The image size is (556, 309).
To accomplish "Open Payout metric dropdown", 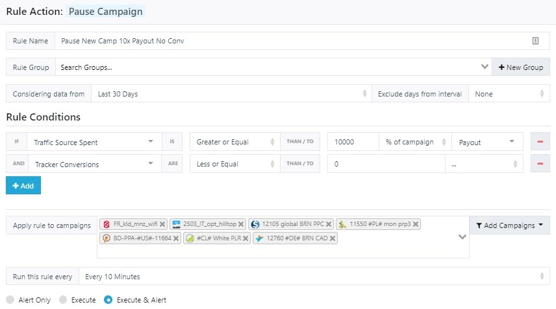I will pos(487,142).
